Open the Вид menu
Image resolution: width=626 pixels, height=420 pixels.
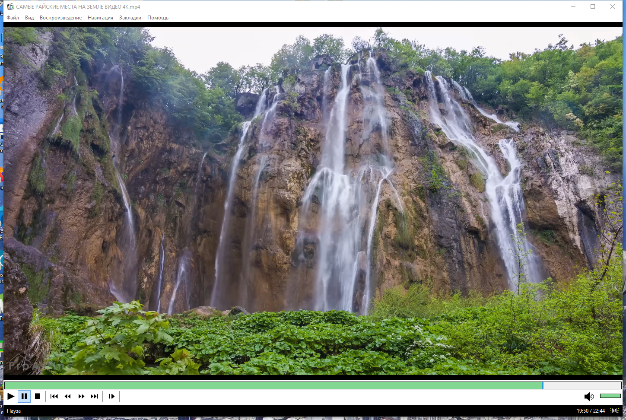point(29,18)
